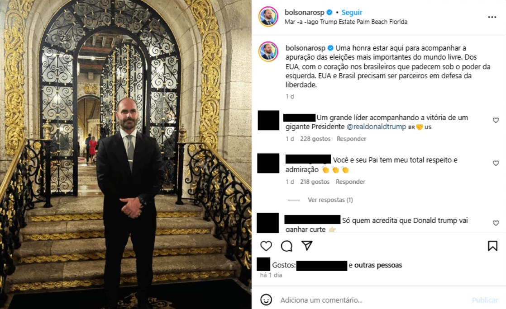This screenshot has width=506, height=309.
Task: View 'outras pessoas' likes list
Action: tap(378, 265)
